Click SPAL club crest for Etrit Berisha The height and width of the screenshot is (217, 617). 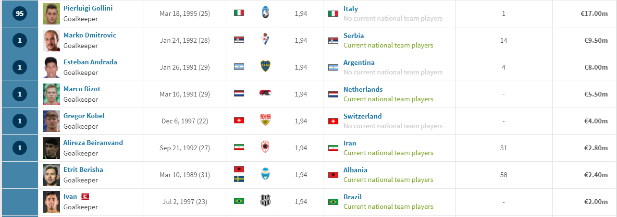click(266, 174)
